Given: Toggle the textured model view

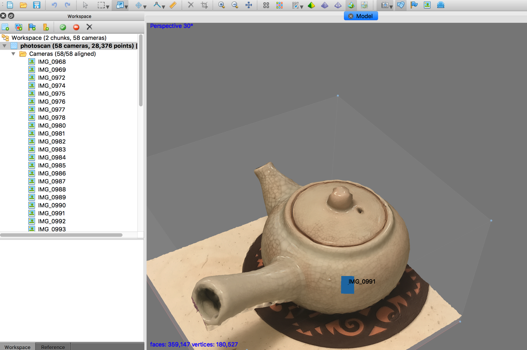Looking at the screenshot, I should click(351, 5).
